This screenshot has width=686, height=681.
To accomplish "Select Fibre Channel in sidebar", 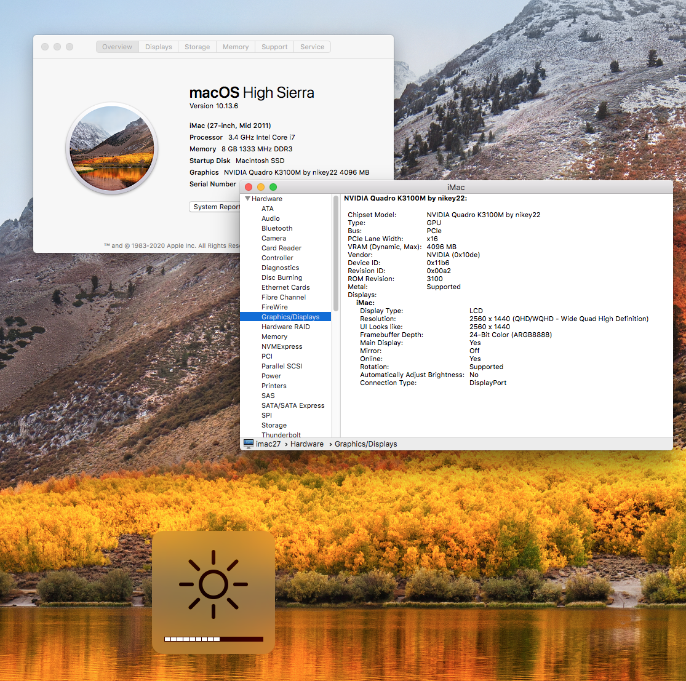I will point(284,297).
